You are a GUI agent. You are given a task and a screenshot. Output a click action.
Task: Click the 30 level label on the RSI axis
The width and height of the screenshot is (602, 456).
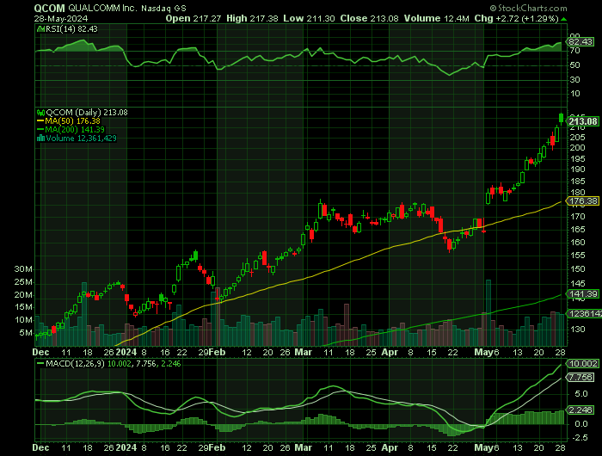pos(574,79)
